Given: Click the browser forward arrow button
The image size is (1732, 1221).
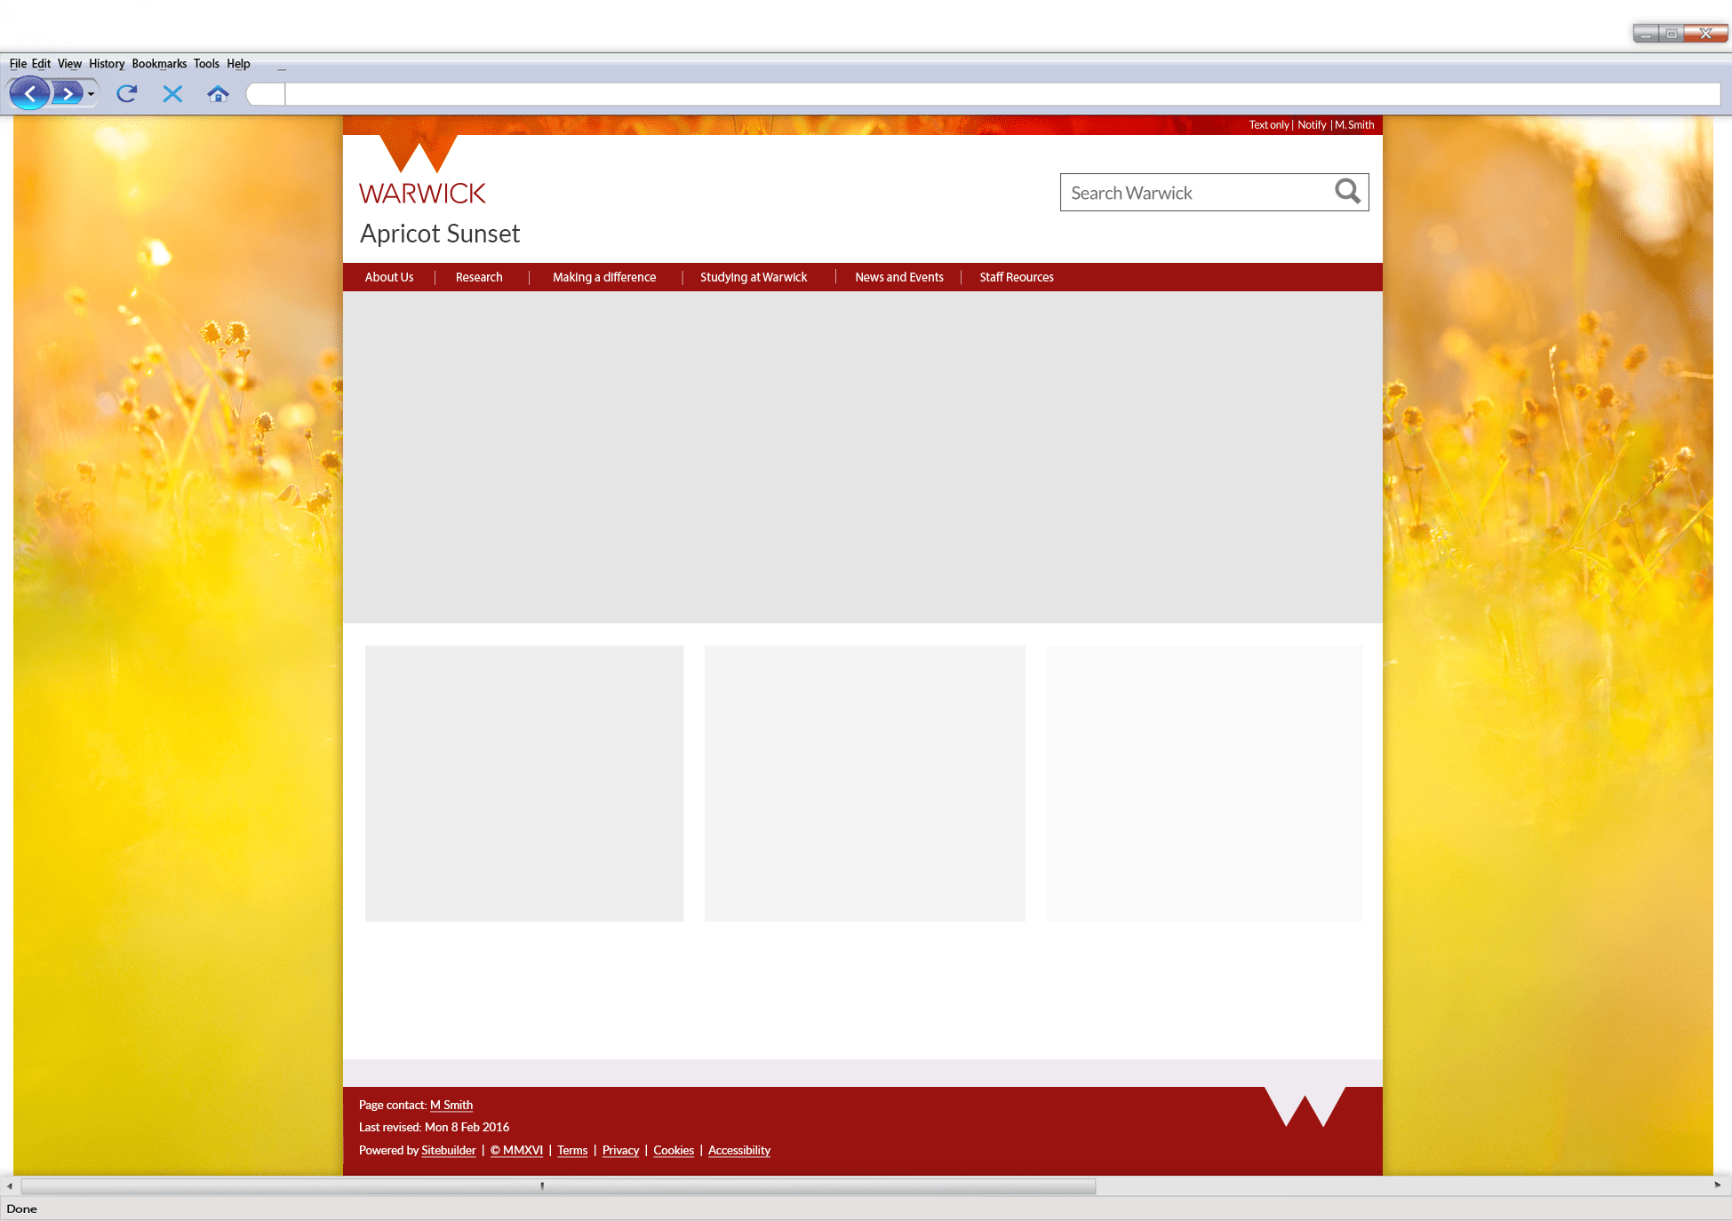Looking at the screenshot, I should pos(68,93).
